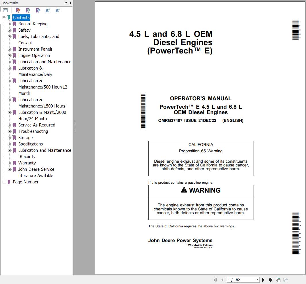The height and width of the screenshot is (284, 306).
Task: Open Lubrication & Maint./2000 Hour/24 Month bookmark
Action: [42, 116]
